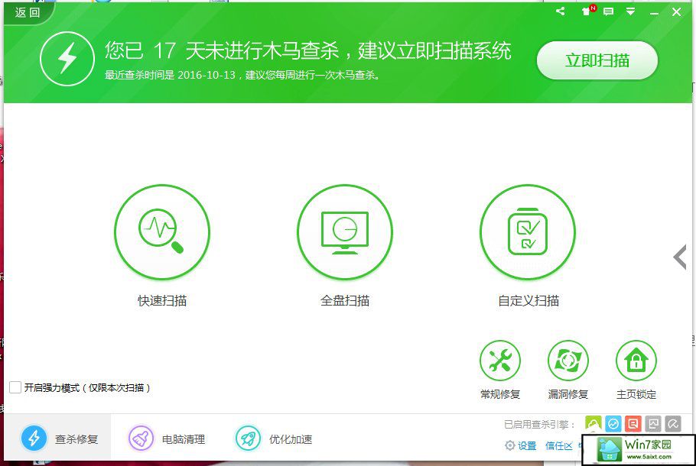Start a 快速扫描 quick scan

[x=162, y=232]
